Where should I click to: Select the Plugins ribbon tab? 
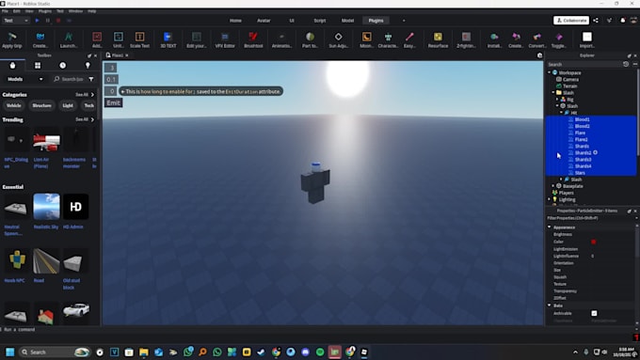(376, 21)
